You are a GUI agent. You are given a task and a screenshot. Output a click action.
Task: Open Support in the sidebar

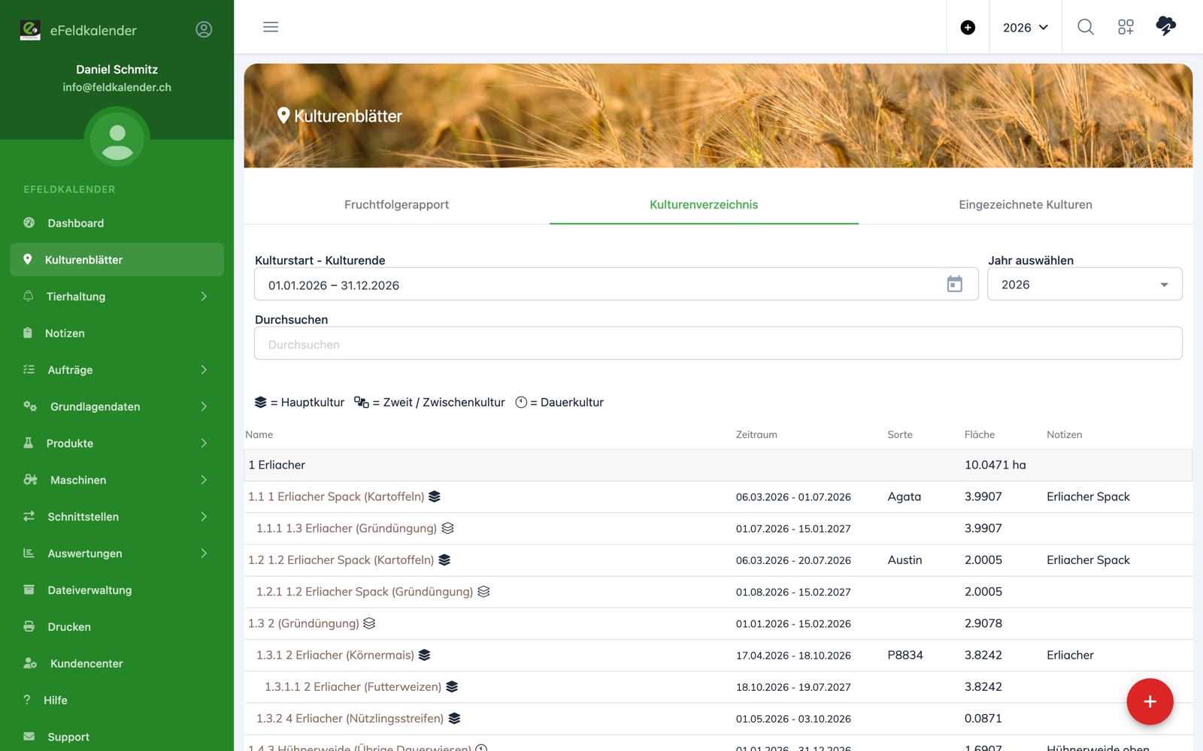click(x=117, y=737)
